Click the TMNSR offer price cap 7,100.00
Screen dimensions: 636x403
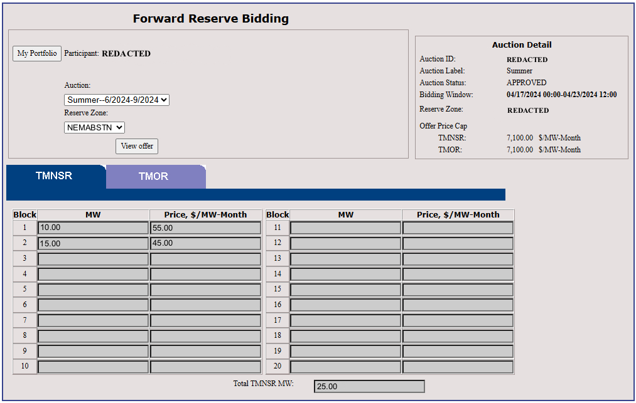click(520, 138)
